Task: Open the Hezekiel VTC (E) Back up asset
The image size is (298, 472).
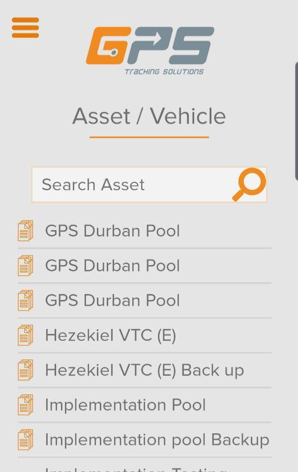Action: (144, 370)
